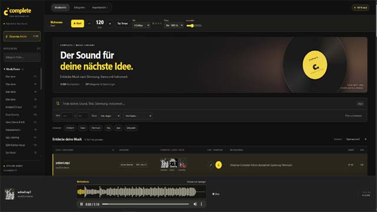Select the Jazz quick filter chip
Image resolution: width=377 pixels, height=212 pixels.
(x=118, y=128)
